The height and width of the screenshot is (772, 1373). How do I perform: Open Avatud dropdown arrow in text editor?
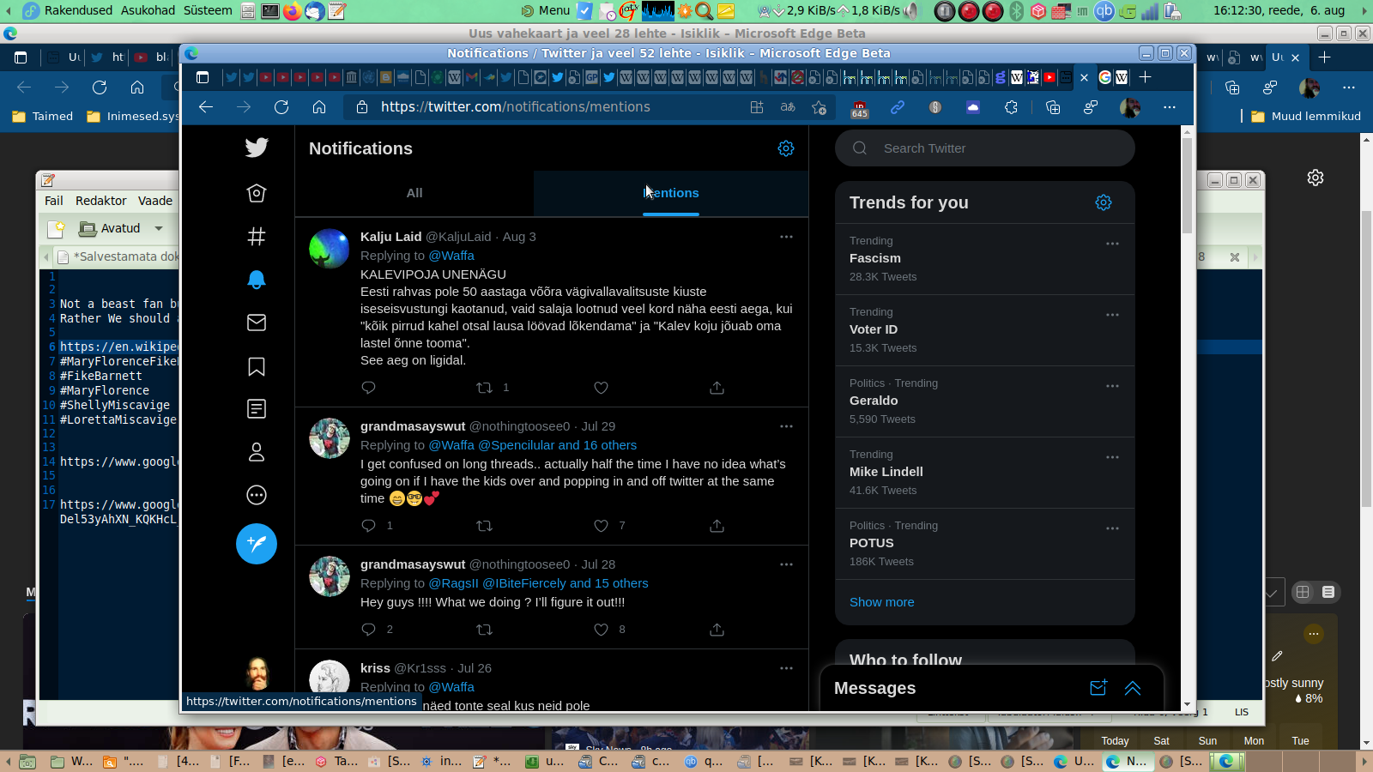point(159,228)
